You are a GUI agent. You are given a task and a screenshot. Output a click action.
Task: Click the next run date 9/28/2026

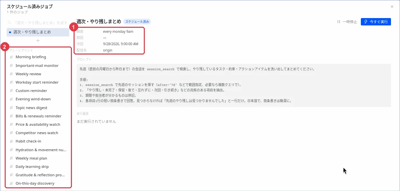click(x=121, y=44)
